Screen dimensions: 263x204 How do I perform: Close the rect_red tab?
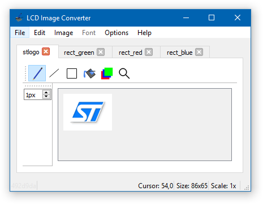click(149, 52)
